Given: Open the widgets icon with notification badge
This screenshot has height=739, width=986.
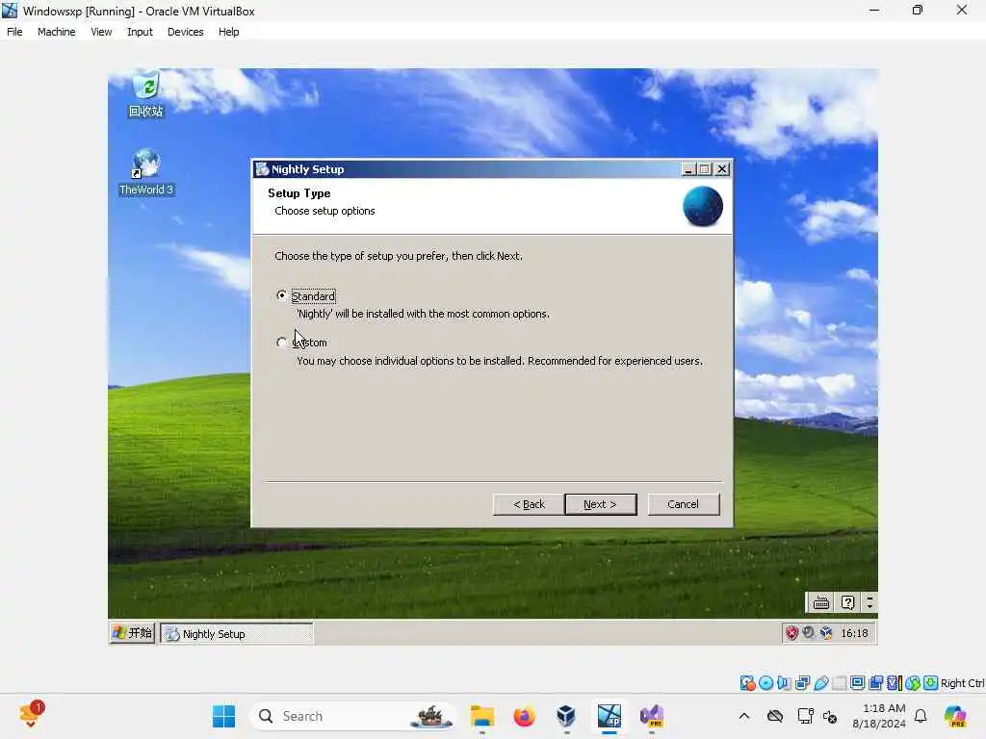Looking at the screenshot, I should point(31,715).
